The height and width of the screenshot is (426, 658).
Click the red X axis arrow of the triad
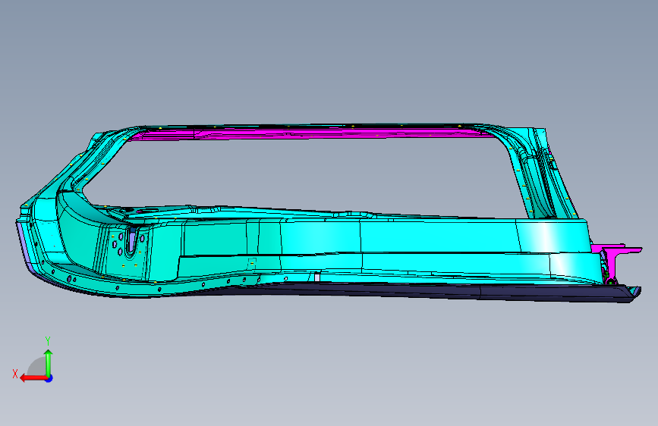pyautogui.click(x=33, y=378)
